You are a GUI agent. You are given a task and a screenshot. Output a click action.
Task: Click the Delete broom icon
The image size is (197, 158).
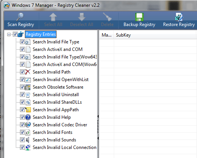click(x=107, y=17)
